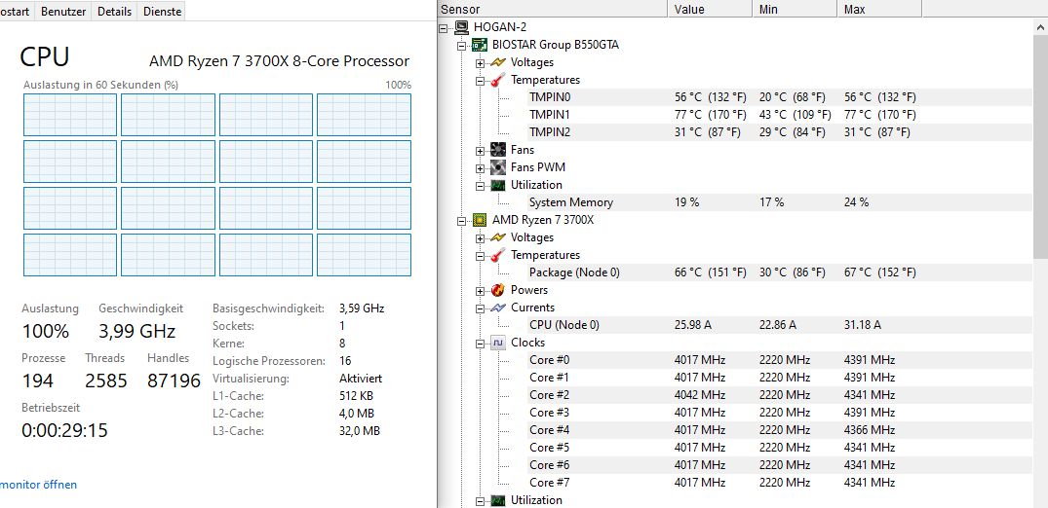Collapse the AMD Ryzen 7 3700X node

[x=461, y=220]
